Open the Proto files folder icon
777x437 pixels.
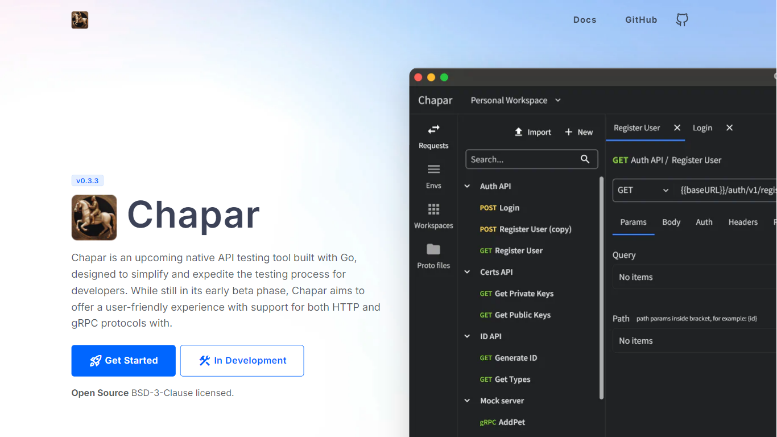click(433, 249)
